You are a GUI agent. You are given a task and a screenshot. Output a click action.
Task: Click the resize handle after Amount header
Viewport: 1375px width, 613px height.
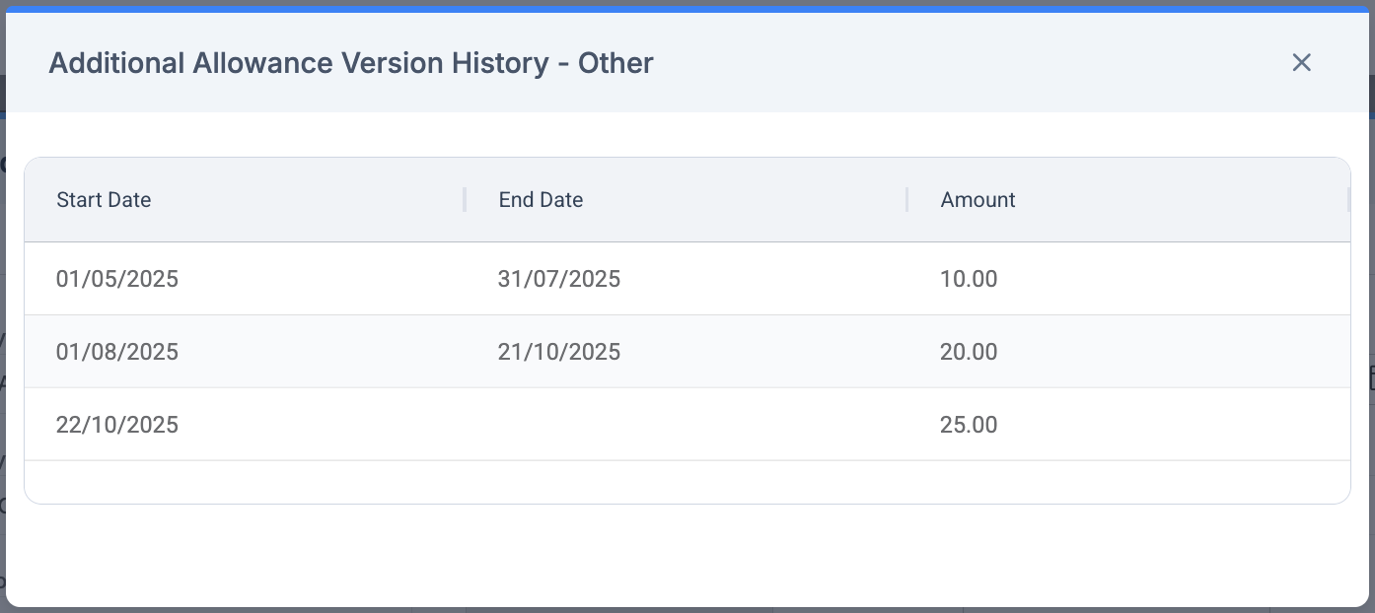[1347, 200]
